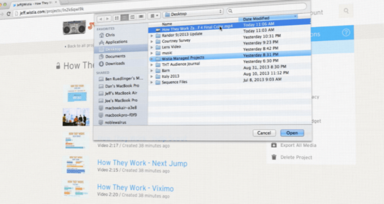Expand the Italy 2013 folder

[x=151, y=76]
